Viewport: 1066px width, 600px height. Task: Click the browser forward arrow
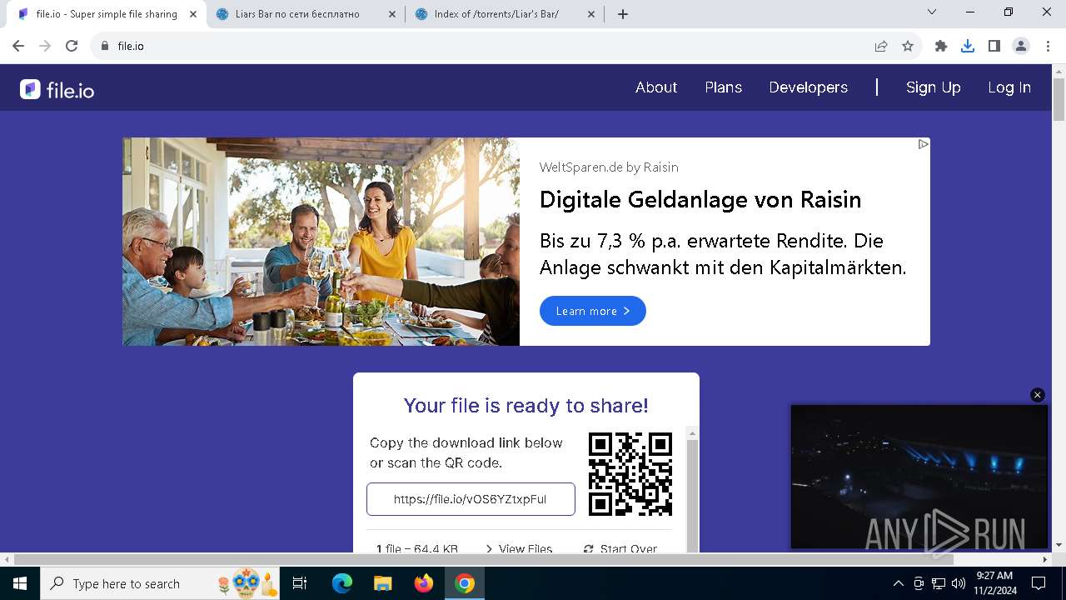(x=45, y=46)
